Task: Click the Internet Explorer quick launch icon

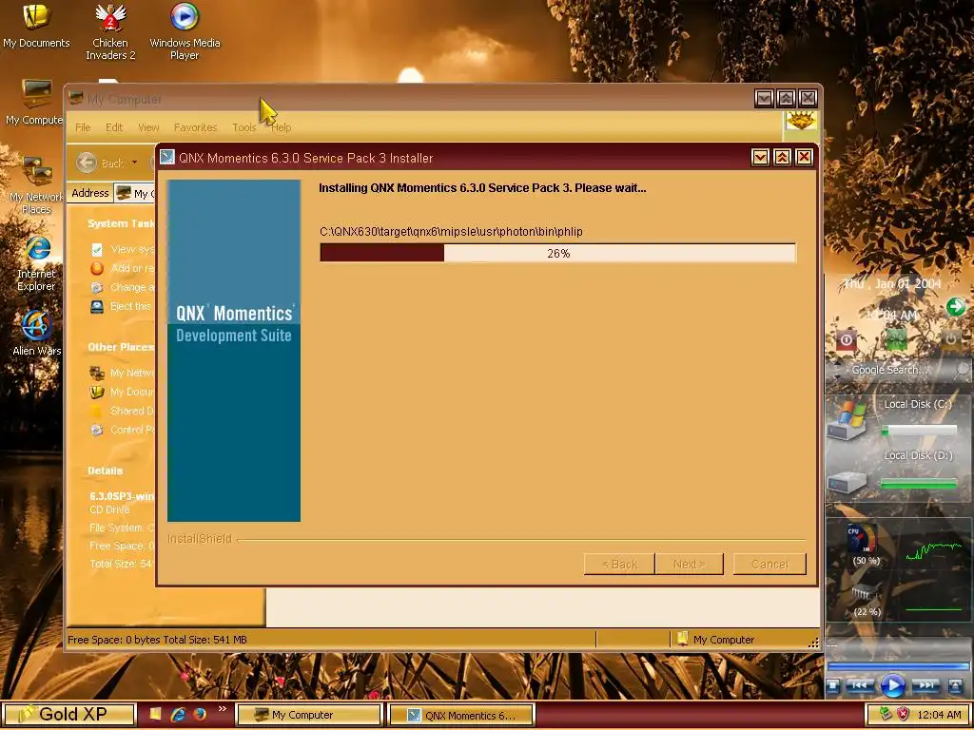Action: point(178,715)
